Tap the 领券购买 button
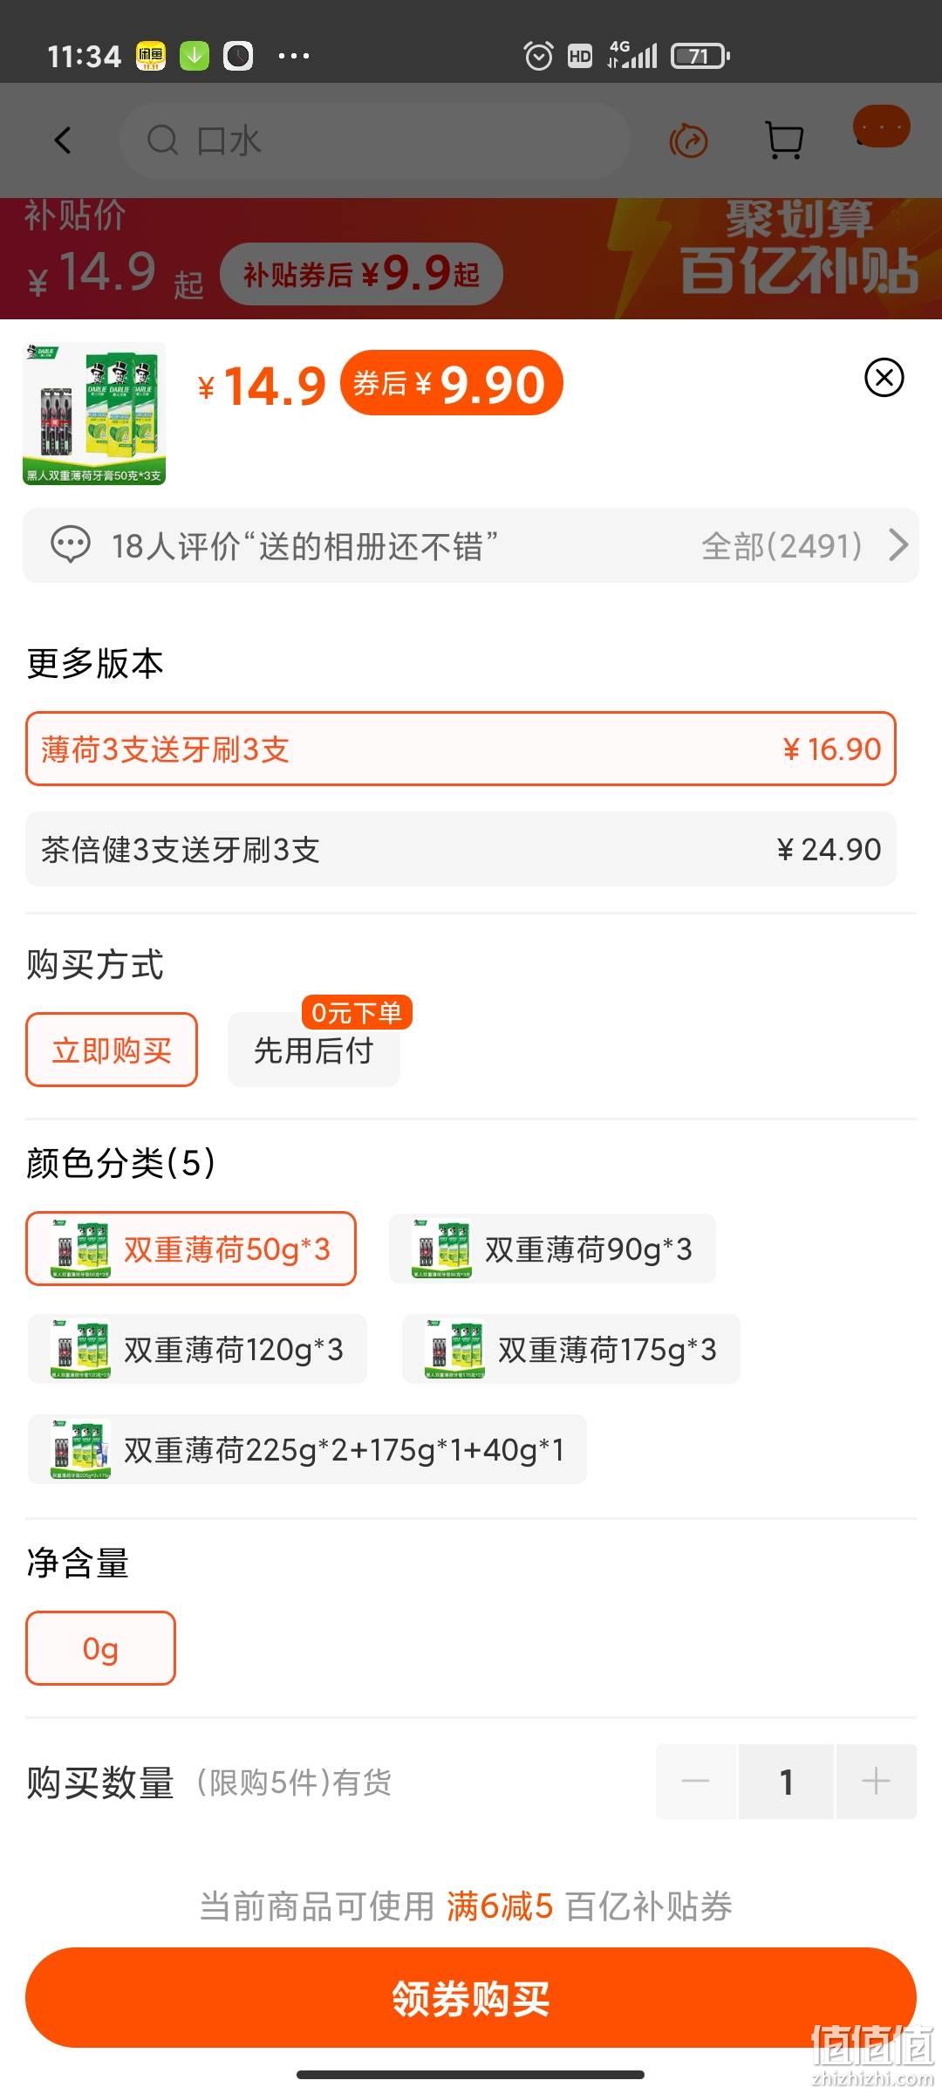Image resolution: width=942 pixels, height=2094 pixels. click(x=471, y=1997)
